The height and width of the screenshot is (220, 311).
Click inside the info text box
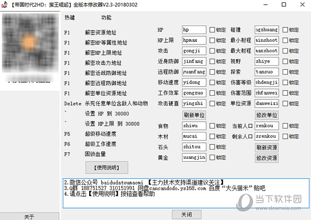186,193
